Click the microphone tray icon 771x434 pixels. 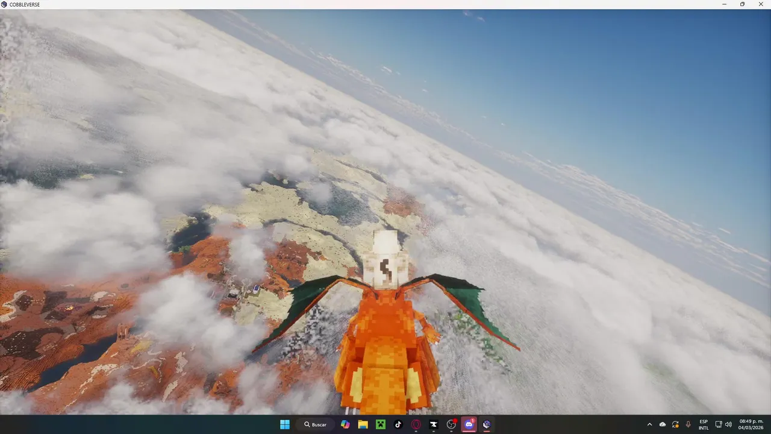pos(688,424)
